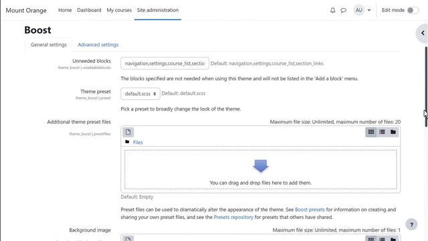
Task: Click the drag and drop files area
Action: 261,169
